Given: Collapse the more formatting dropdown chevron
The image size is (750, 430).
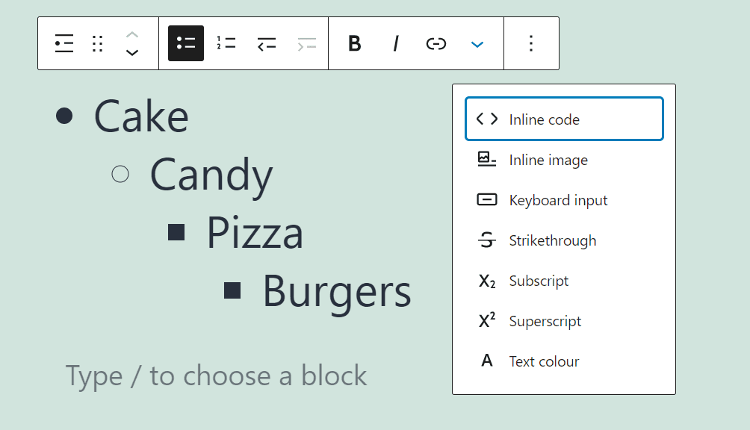Looking at the screenshot, I should click(x=477, y=44).
